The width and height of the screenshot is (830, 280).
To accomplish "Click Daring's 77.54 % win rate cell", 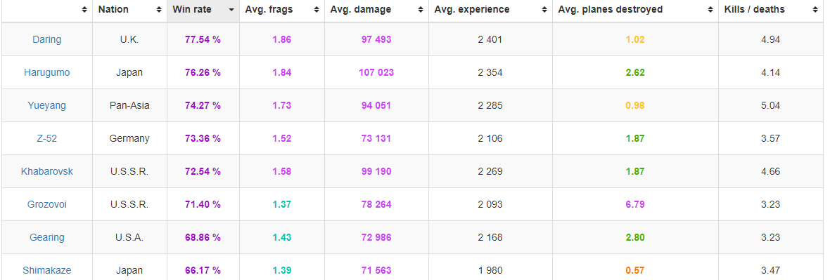I will click(203, 39).
